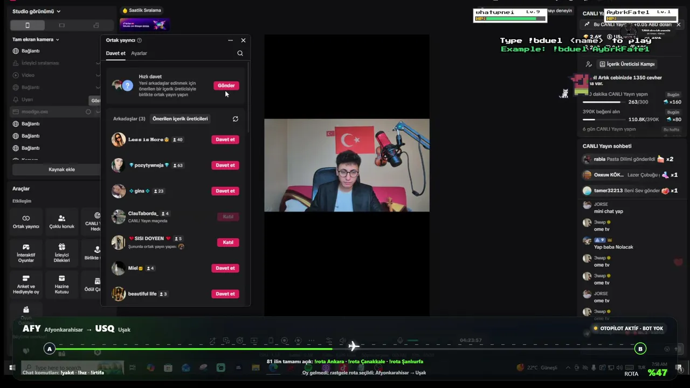Image resolution: width=690 pixels, height=388 pixels.
Task: Open the promotional banner thumbnail
Action: pyautogui.click(x=144, y=24)
